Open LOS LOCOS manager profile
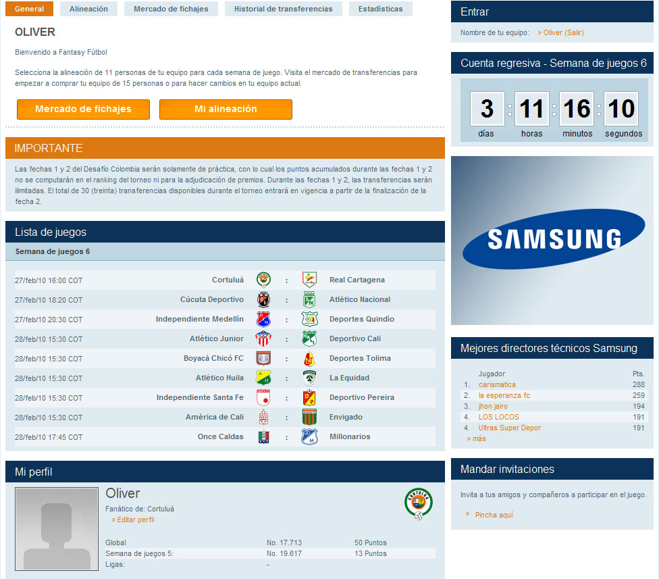This screenshot has width=659, height=579. pos(498,417)
